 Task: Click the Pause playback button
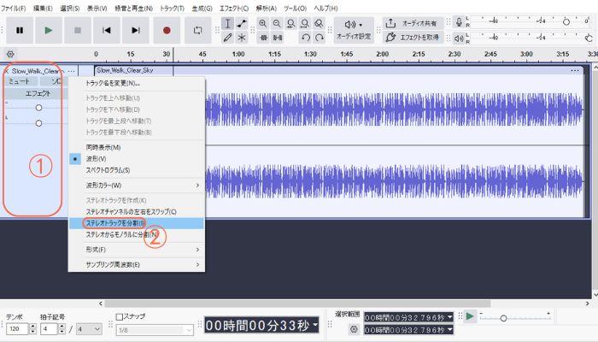click(x=20, y=30)
